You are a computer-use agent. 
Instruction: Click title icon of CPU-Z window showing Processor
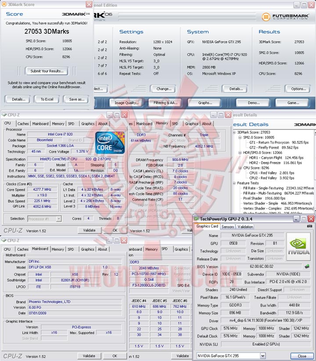4,114
